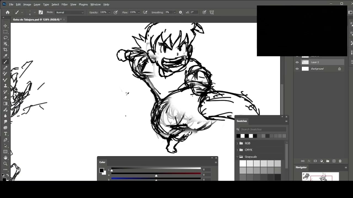Screen dimensions: 353x198
Task: Reset default foreground and background colors
Action: tap(3, 175)
